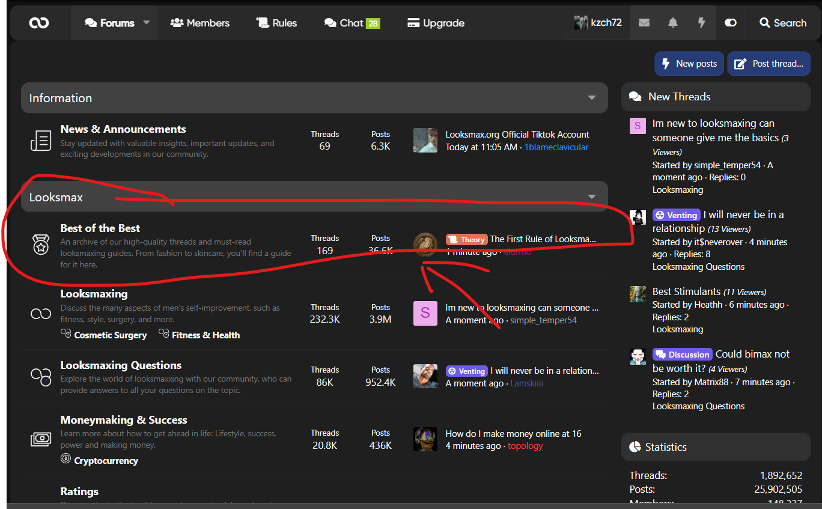The height and width of the screenshot is (509, 822).
Task: Open the alerts bell icon
Action: pos(673,23)
